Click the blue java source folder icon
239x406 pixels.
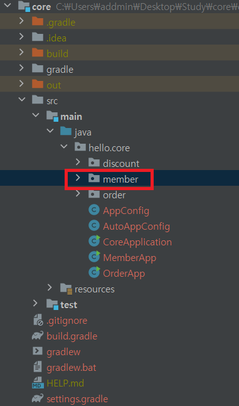66,131
